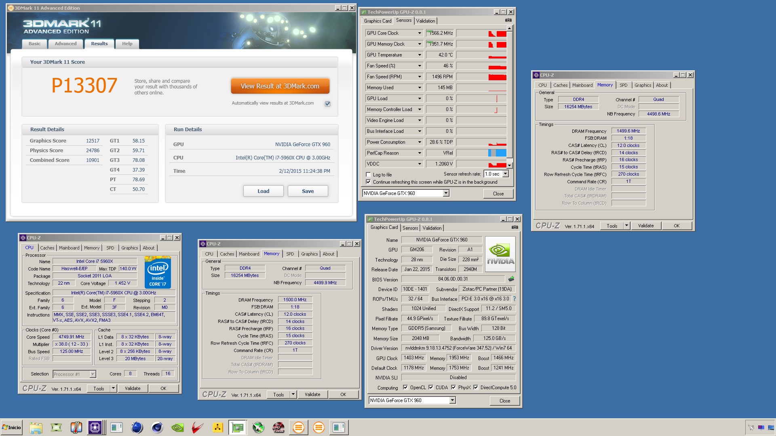Click the Fan Speed (RPM) sensor graph
The image size is (776, 436).
pos(481,77)
